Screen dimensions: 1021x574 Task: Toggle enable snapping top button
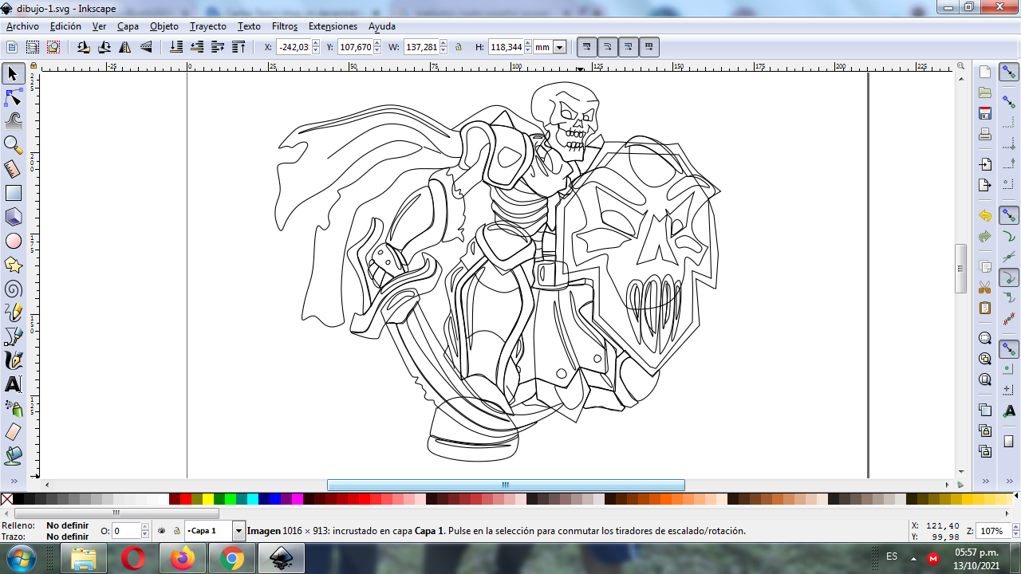(1009, 73)
